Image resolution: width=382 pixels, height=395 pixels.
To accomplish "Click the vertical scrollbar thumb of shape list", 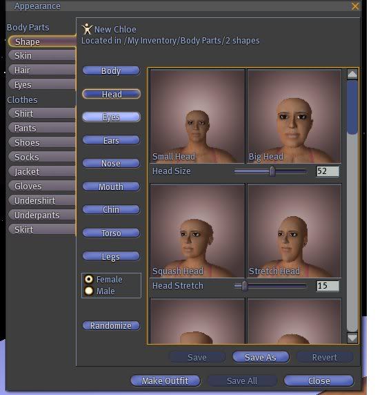I will tap(352, 107).
